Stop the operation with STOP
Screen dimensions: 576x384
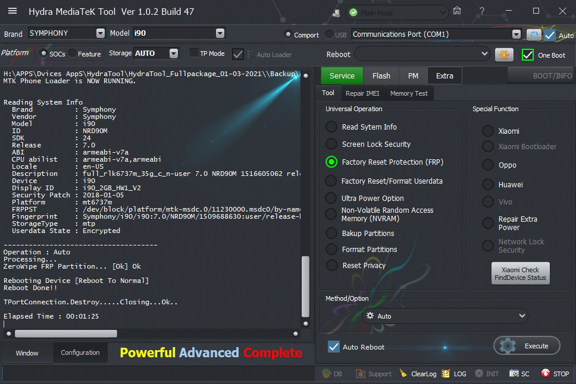(x=555, y=374)
